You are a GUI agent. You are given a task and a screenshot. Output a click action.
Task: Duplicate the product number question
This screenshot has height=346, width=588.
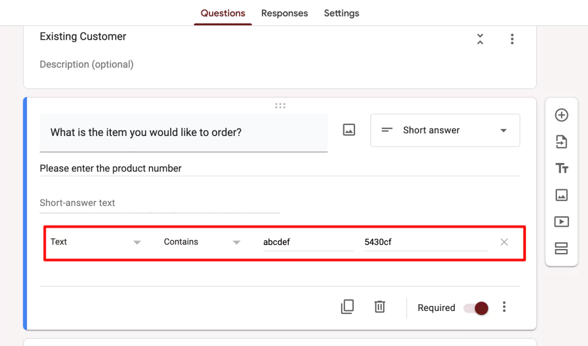tap(347, 307)
